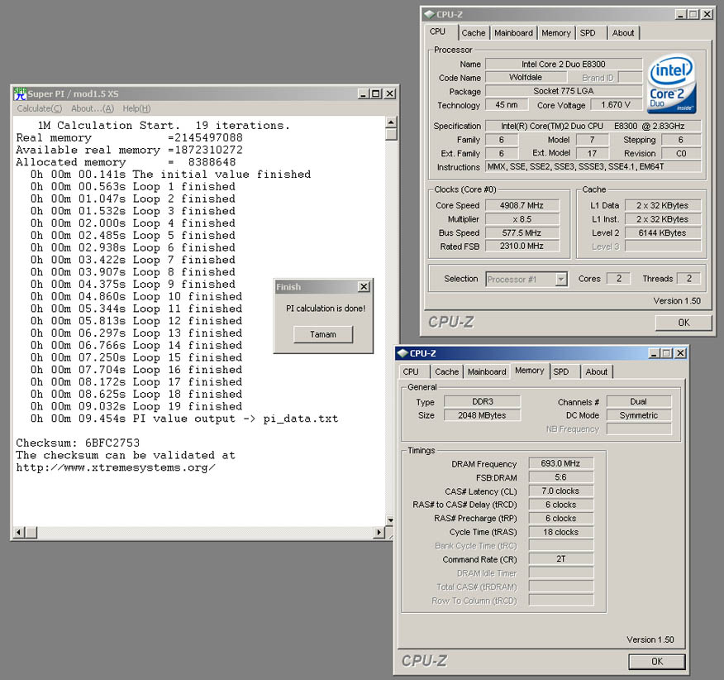Click the Instructions field MMX, SSE list

[x=593, y=167]
